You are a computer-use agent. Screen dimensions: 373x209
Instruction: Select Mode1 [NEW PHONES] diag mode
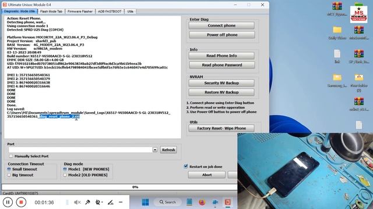pyautogui.click(x=65, y=169)
